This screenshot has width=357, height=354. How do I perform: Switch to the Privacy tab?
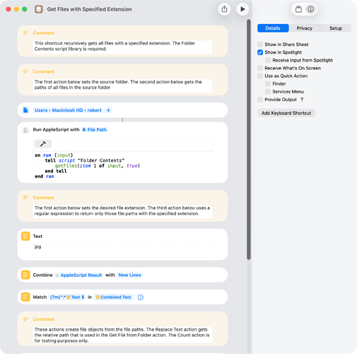click(x=304, y=28)
